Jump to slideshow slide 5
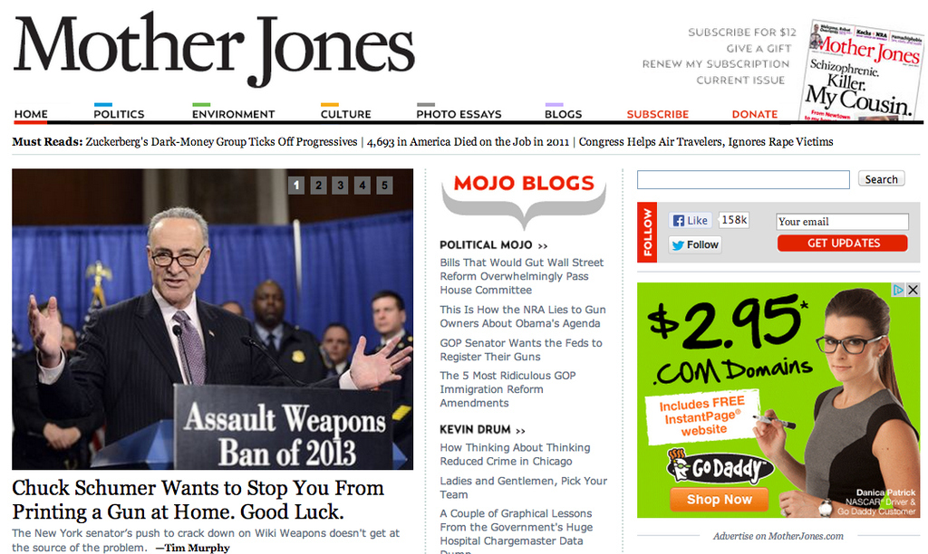The image size is (928, 554). [384, 186]
